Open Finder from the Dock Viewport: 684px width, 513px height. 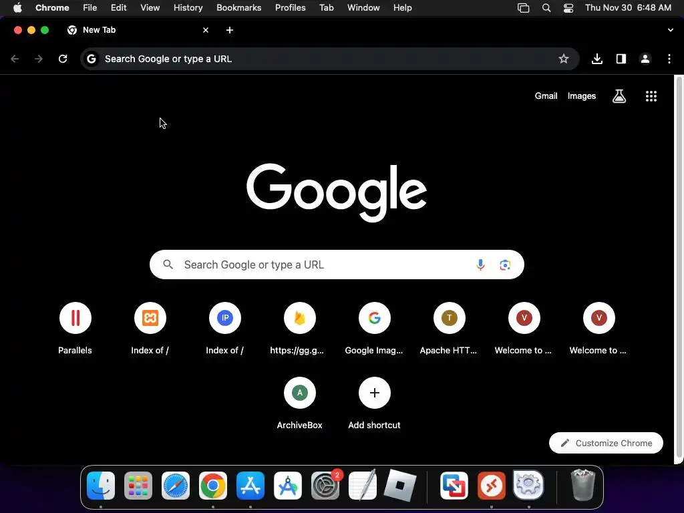coord(101,486)
